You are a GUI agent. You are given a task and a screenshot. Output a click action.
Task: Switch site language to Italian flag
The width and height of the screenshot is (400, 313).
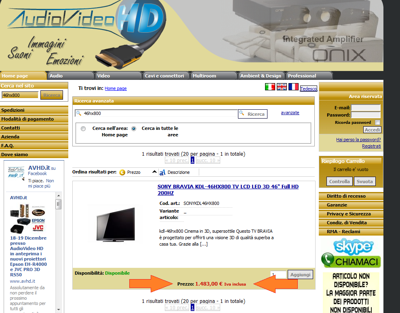tap(270, 87)
